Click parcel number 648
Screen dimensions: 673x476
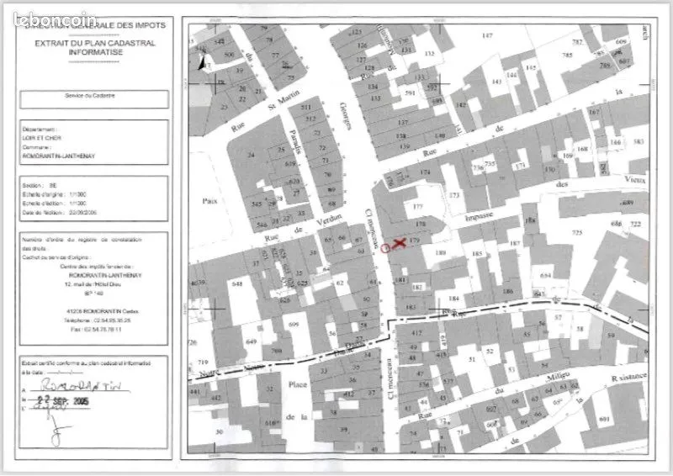(x=237, y=283)
